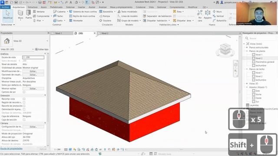The image size is (278, 156).
Task: Toggle Región de recorte visible checkbox
Action: click(24, 102)
